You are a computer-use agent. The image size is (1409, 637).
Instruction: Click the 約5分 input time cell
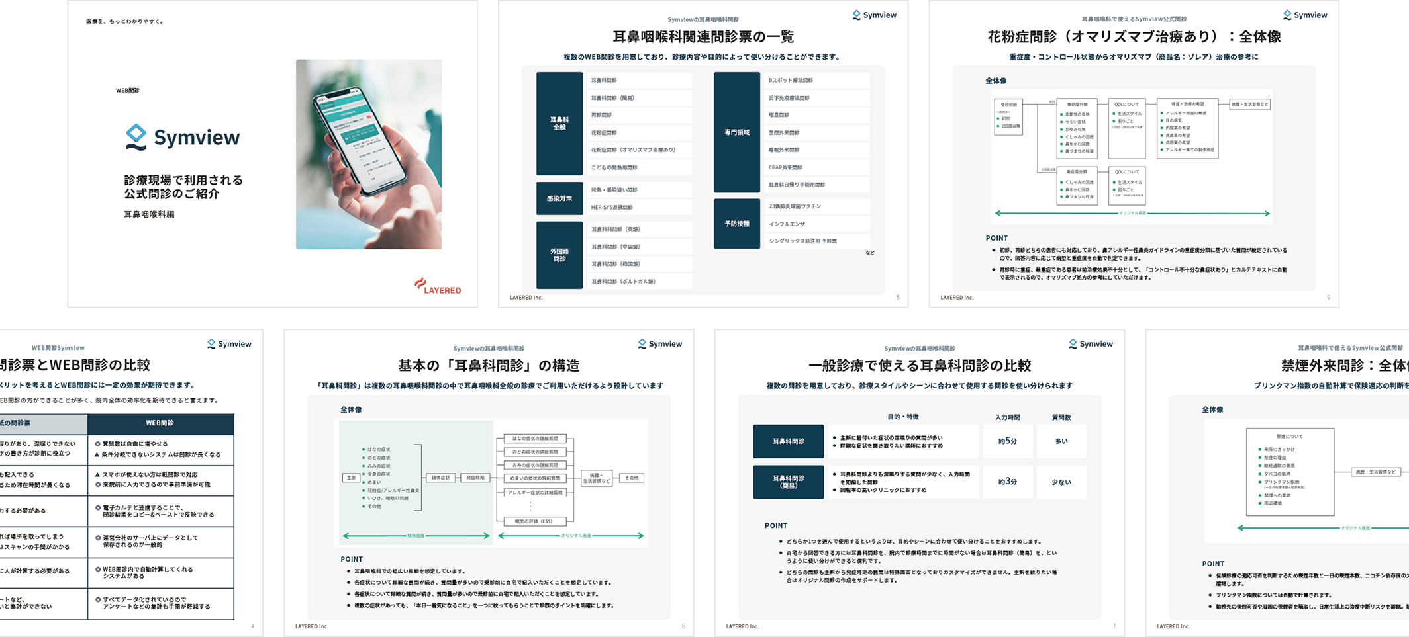point(1007,441)
